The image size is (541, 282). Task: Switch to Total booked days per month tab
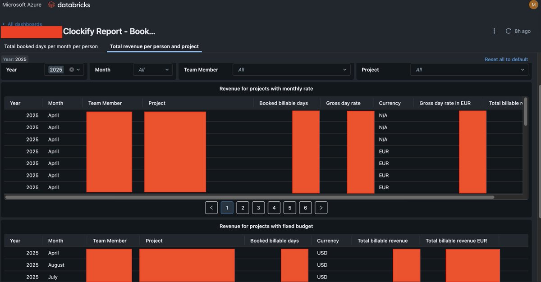(x=50, y=46)
